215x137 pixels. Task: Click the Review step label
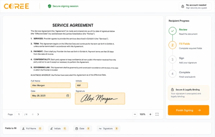(x=183, y=30)
